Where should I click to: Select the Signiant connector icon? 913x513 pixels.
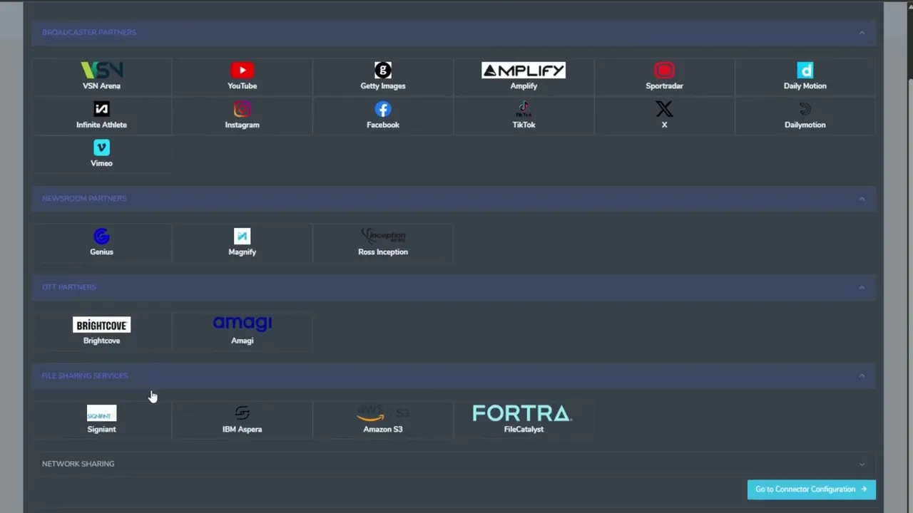pyautogui.click(x=101, y=413)
